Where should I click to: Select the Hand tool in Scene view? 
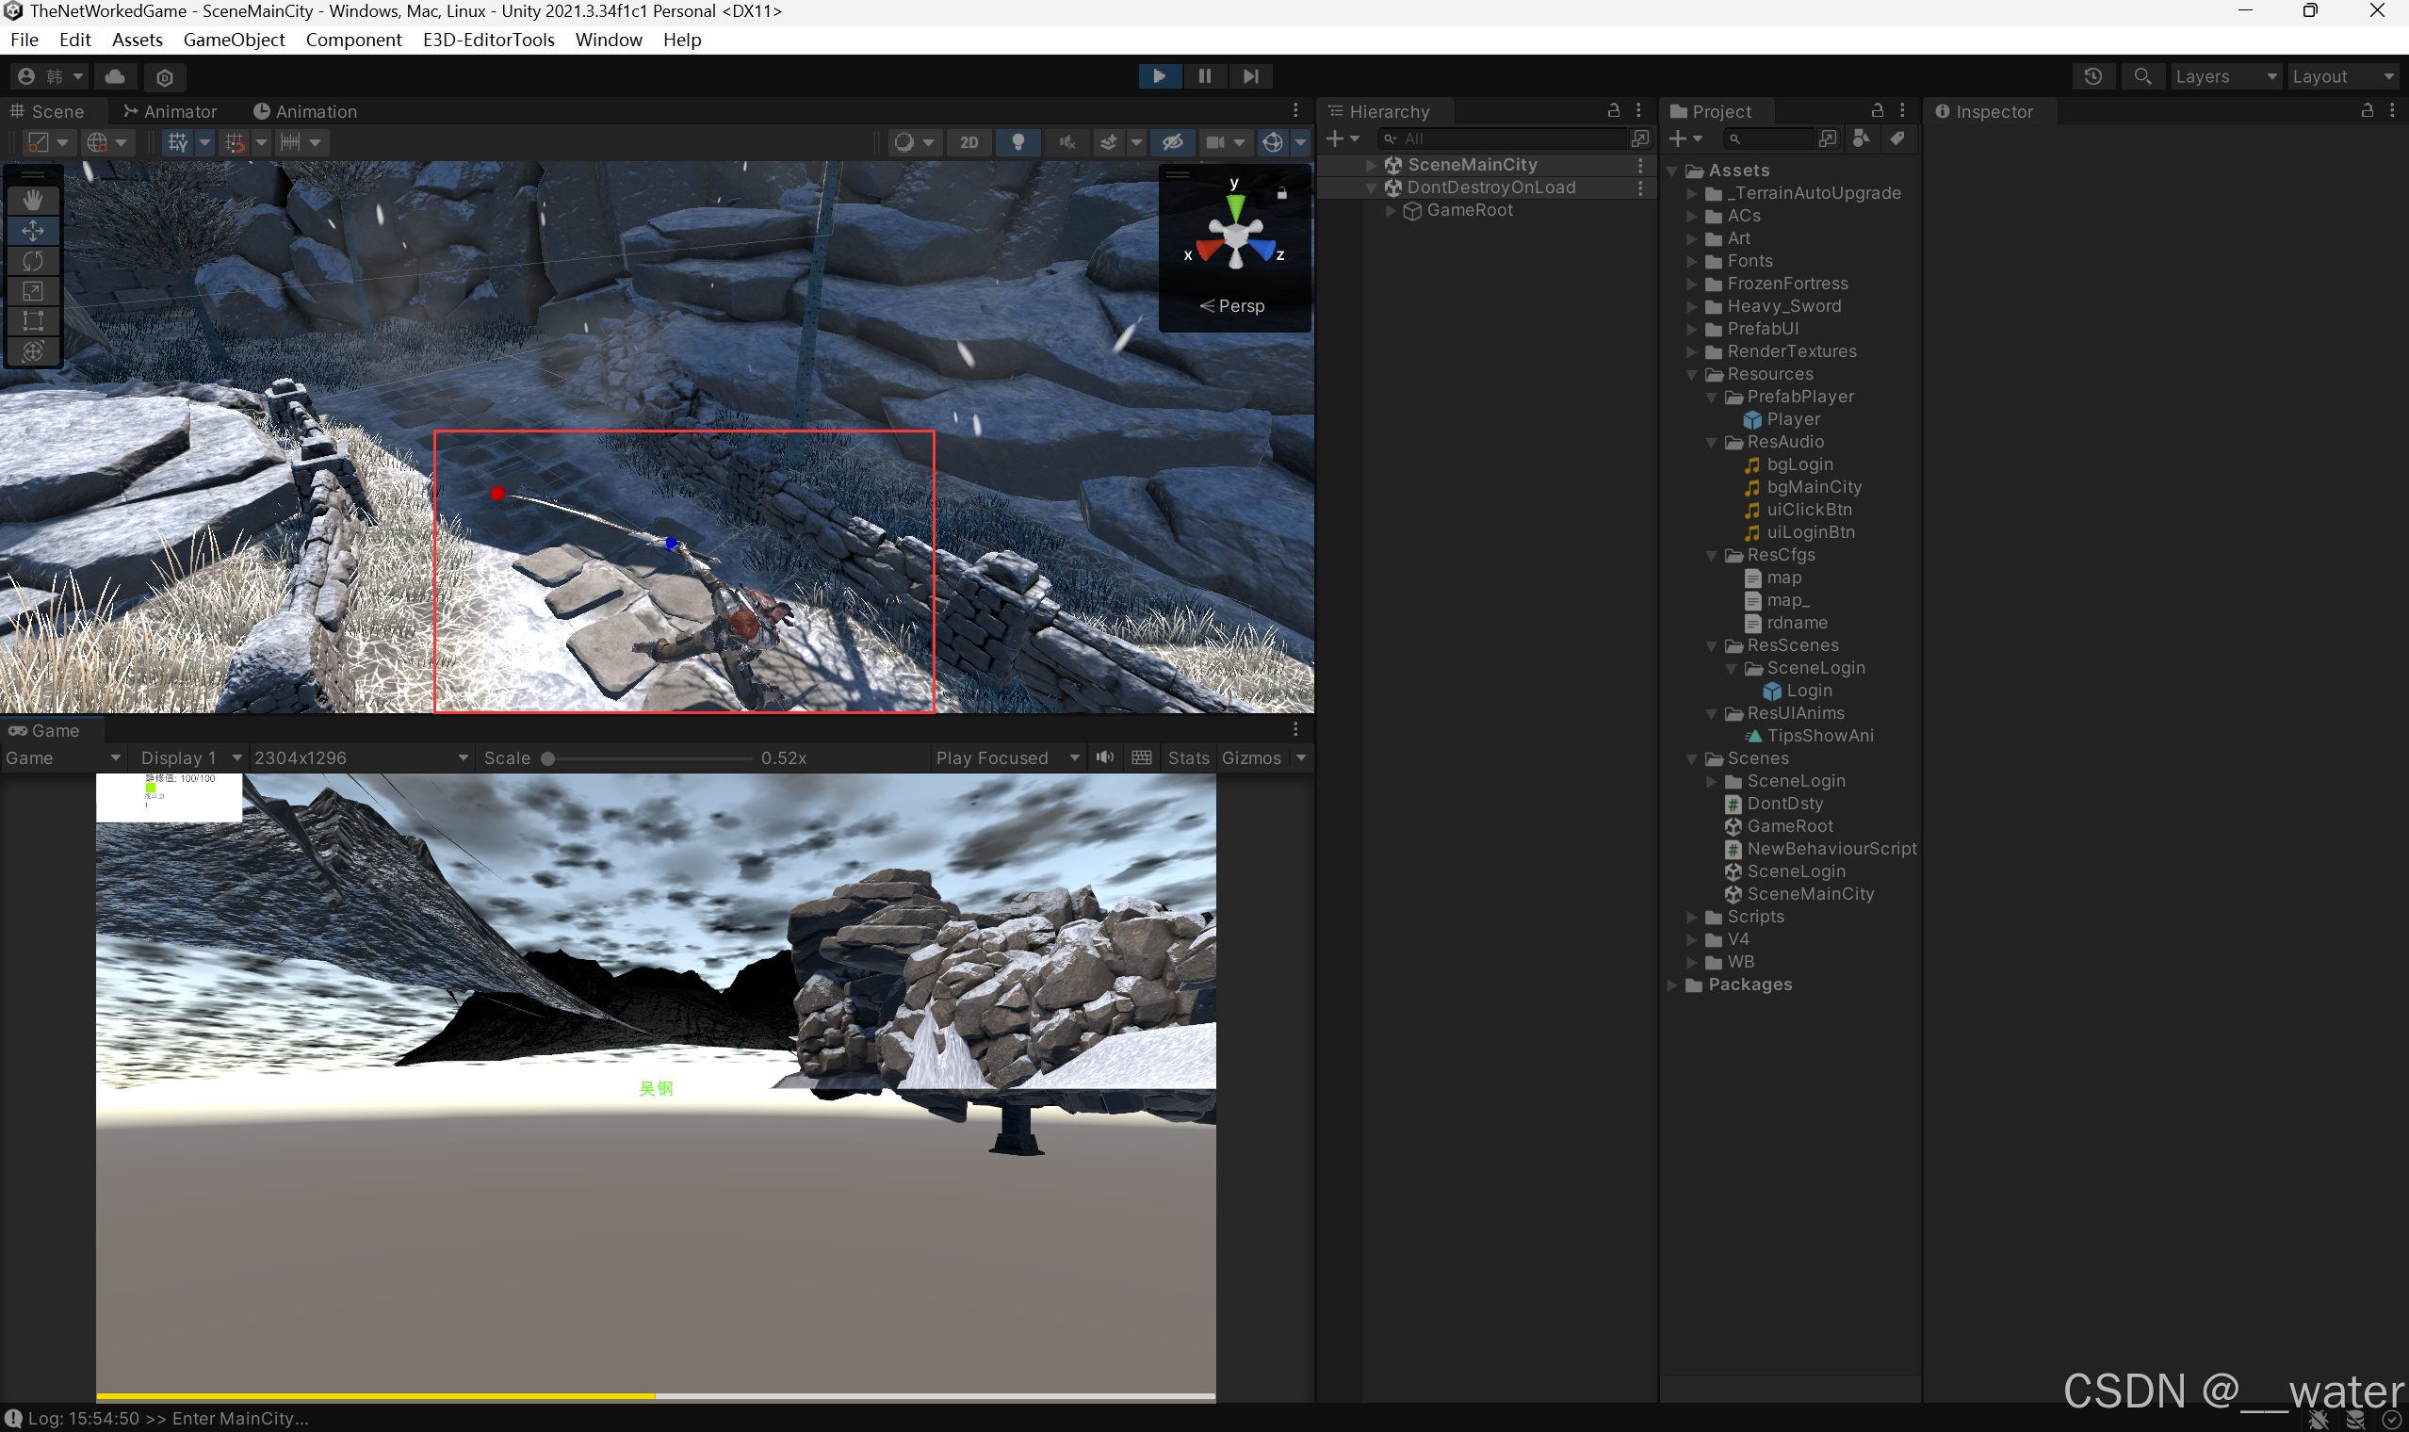point(33,200)
